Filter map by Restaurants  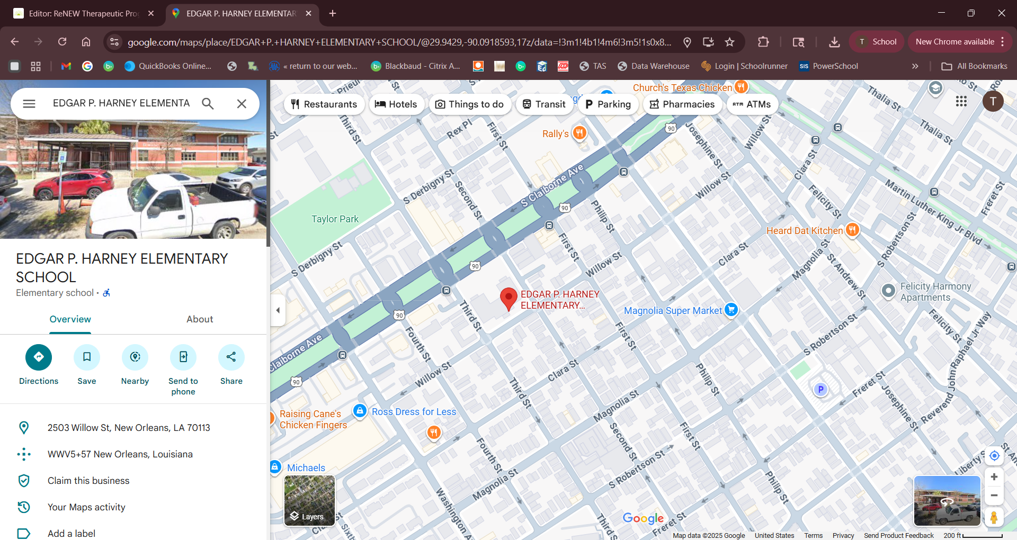[324, 104]
